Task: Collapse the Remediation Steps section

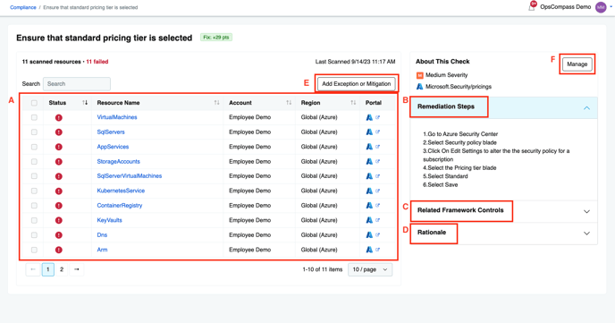Action: pos(586,108)
